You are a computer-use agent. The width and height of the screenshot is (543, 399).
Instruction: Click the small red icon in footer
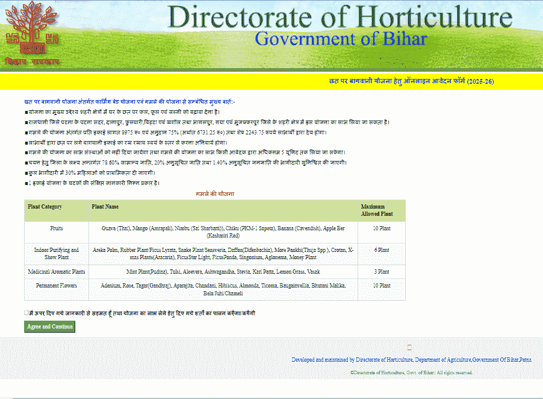(x=409, y=347)
